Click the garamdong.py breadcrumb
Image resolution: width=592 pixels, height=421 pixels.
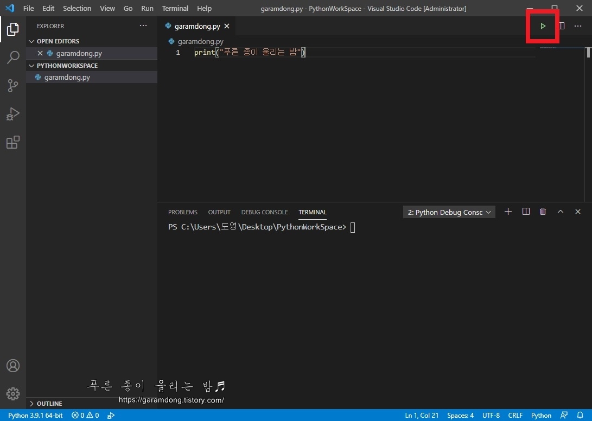click(196, 42)
